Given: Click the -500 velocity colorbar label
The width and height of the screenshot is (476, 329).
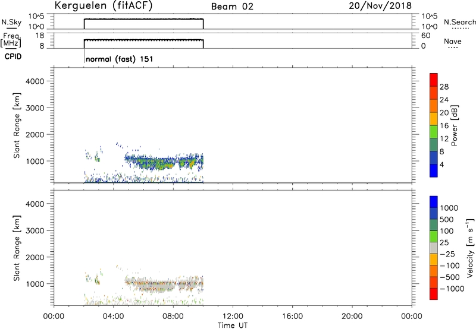Looking at the screenshot, I should point(450,277).
